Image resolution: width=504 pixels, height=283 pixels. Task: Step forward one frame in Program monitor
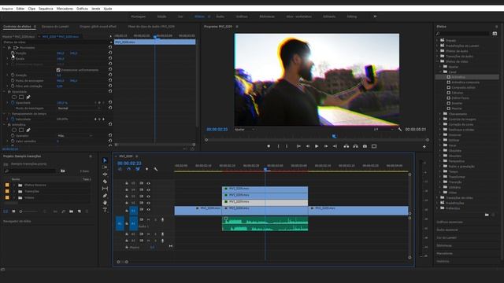click(326, 146)
